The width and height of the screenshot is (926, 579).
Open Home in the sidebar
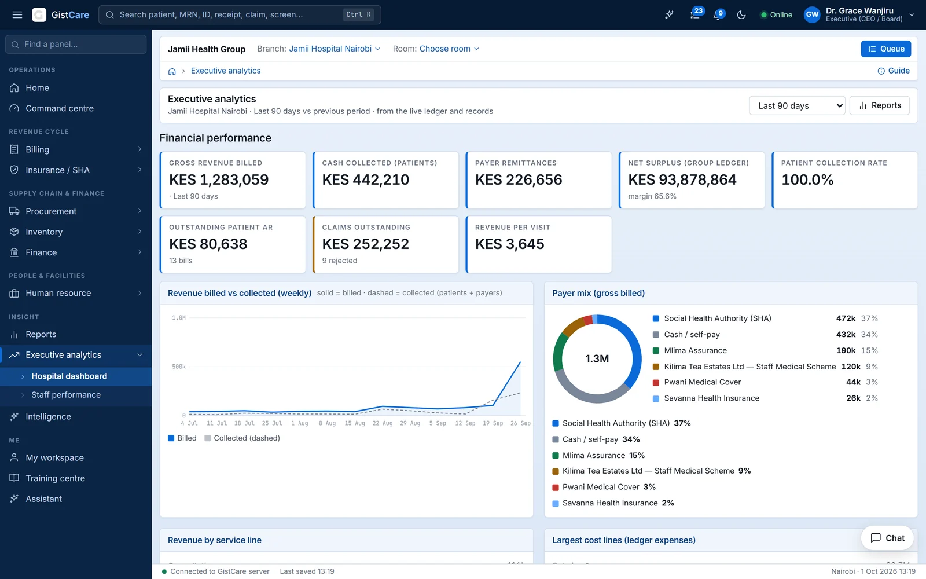click(76, 88)
